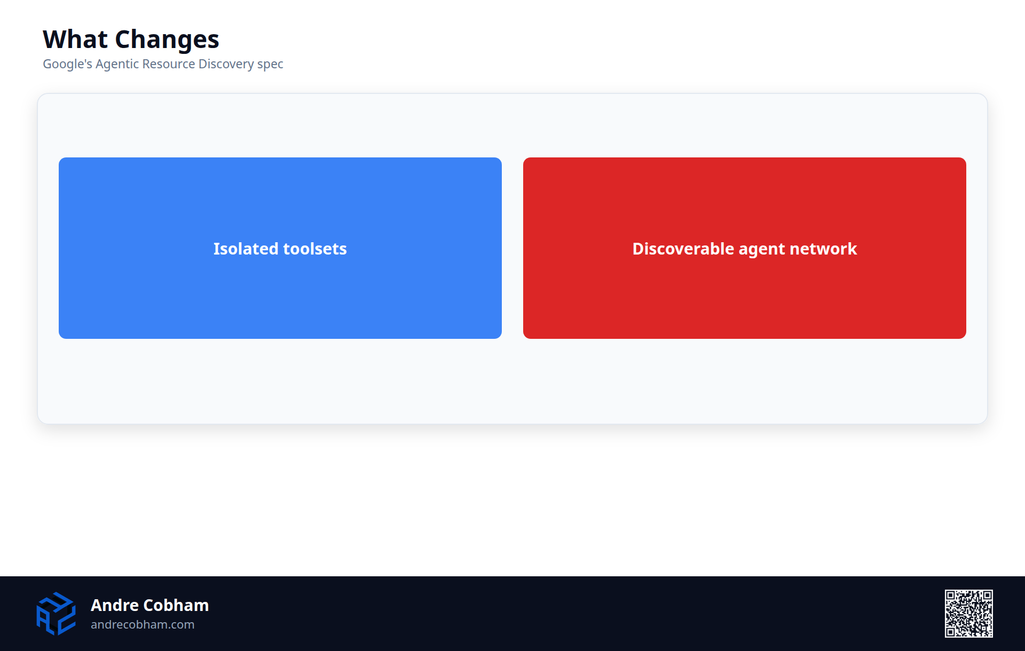Select the blue Isolated toolsets card
The image size is (1025, 651).
[x=280, y=248]
